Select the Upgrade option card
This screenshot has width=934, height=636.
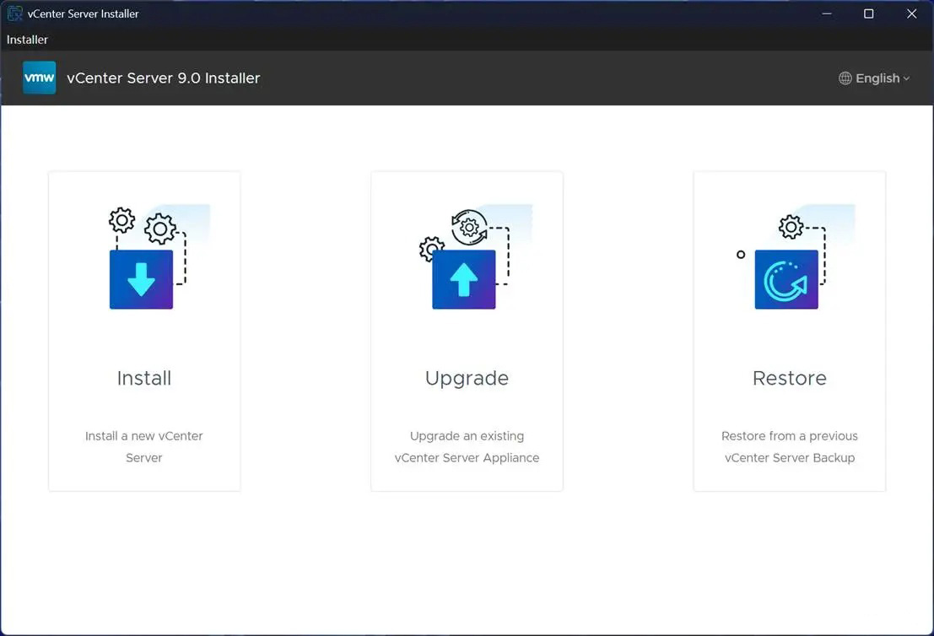(x=467, y=330)
